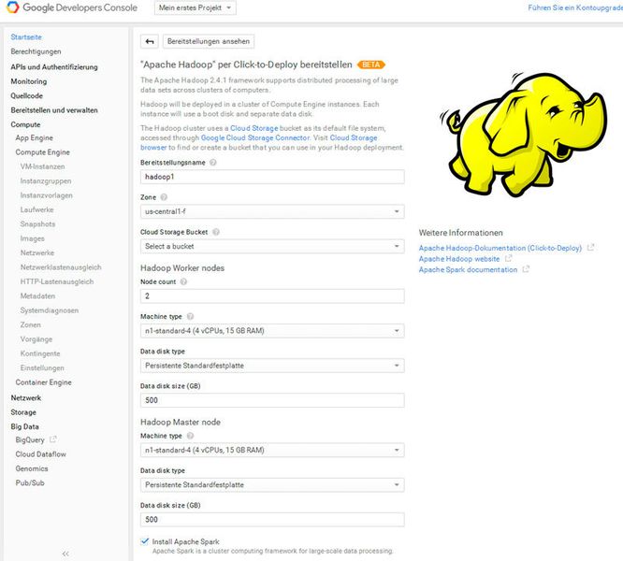
Task: Open VM-Instanzen in sidebar
Action: tap(42, 166)
